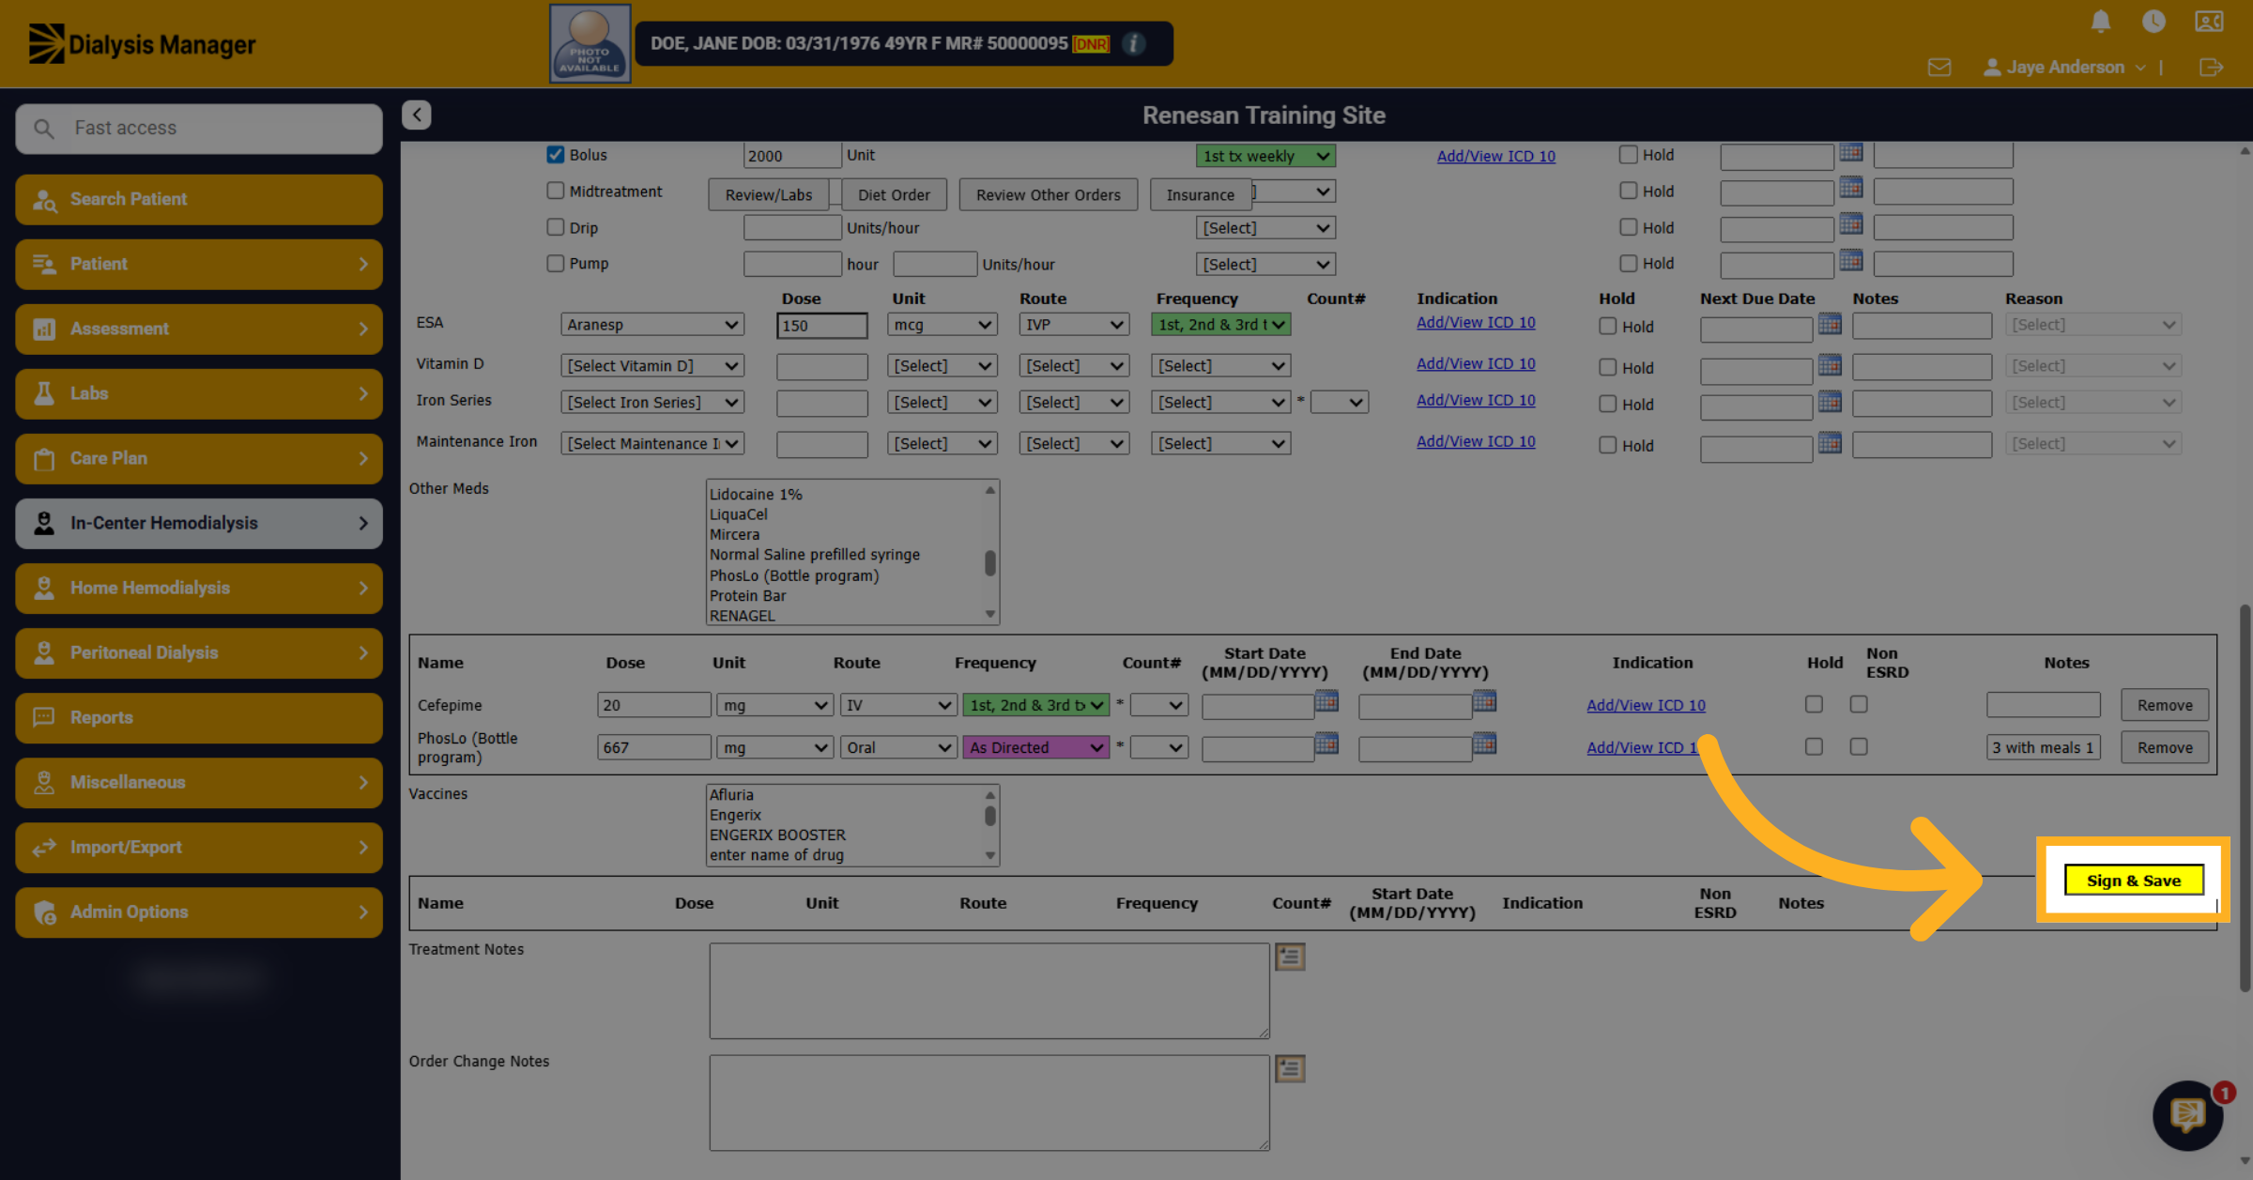This screenshot has width=2253, height=1180.
Task: Open Add/View ICD 10 link for Cefepime
Action: click(1646, 705)
